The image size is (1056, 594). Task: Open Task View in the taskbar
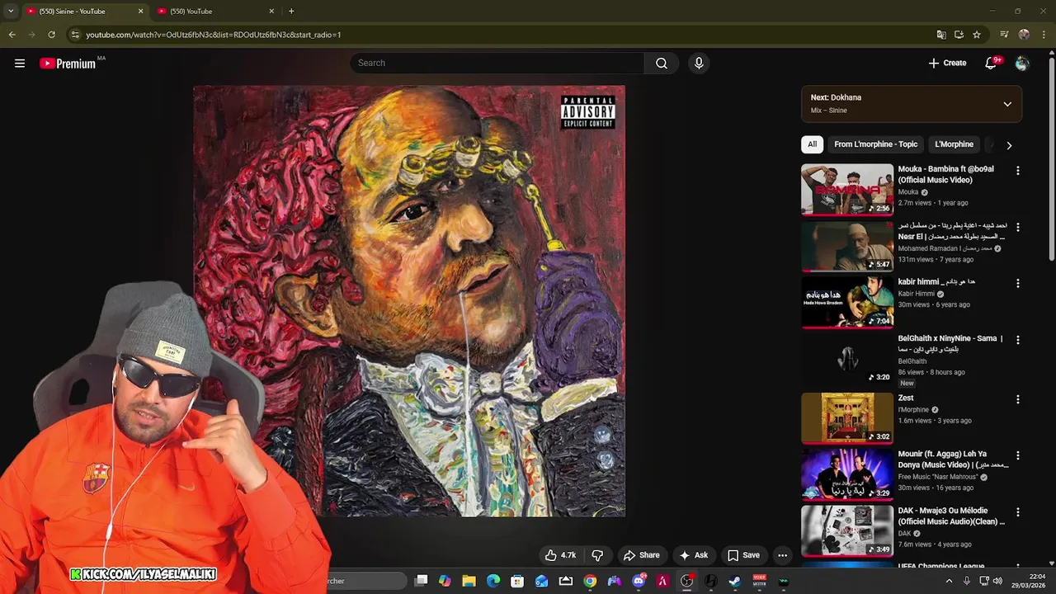(422, 581)
